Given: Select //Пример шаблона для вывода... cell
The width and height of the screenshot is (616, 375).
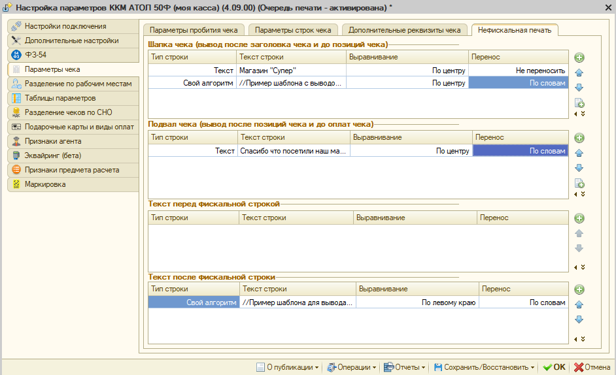Looking at the screenshot, I should tap(298, 302).
